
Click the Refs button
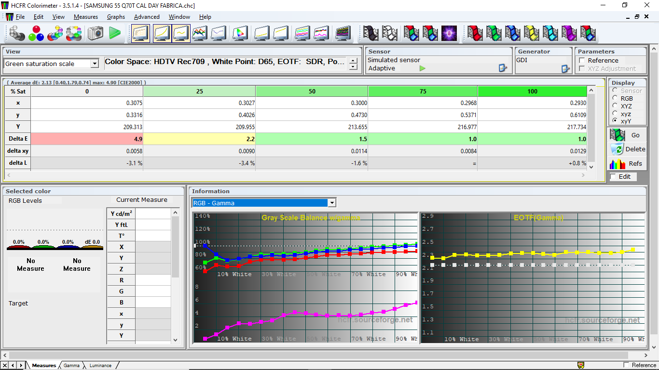pyautogui.click(x=627, y=163)
